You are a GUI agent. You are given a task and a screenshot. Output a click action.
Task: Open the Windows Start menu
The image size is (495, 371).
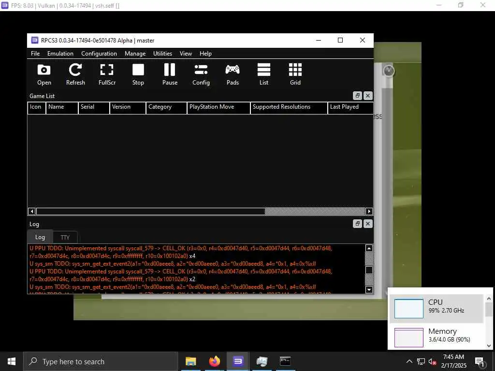pyautogui.click(x=12, y=361)
